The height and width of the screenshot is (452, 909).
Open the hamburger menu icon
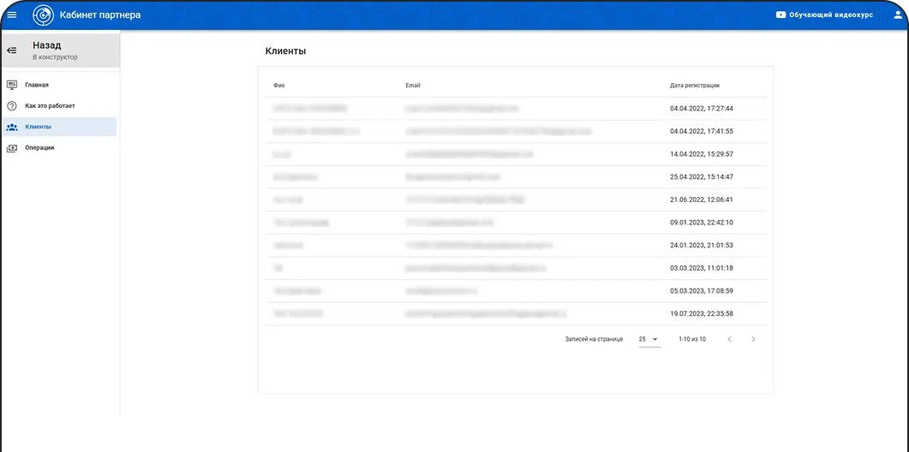point(12,15)
